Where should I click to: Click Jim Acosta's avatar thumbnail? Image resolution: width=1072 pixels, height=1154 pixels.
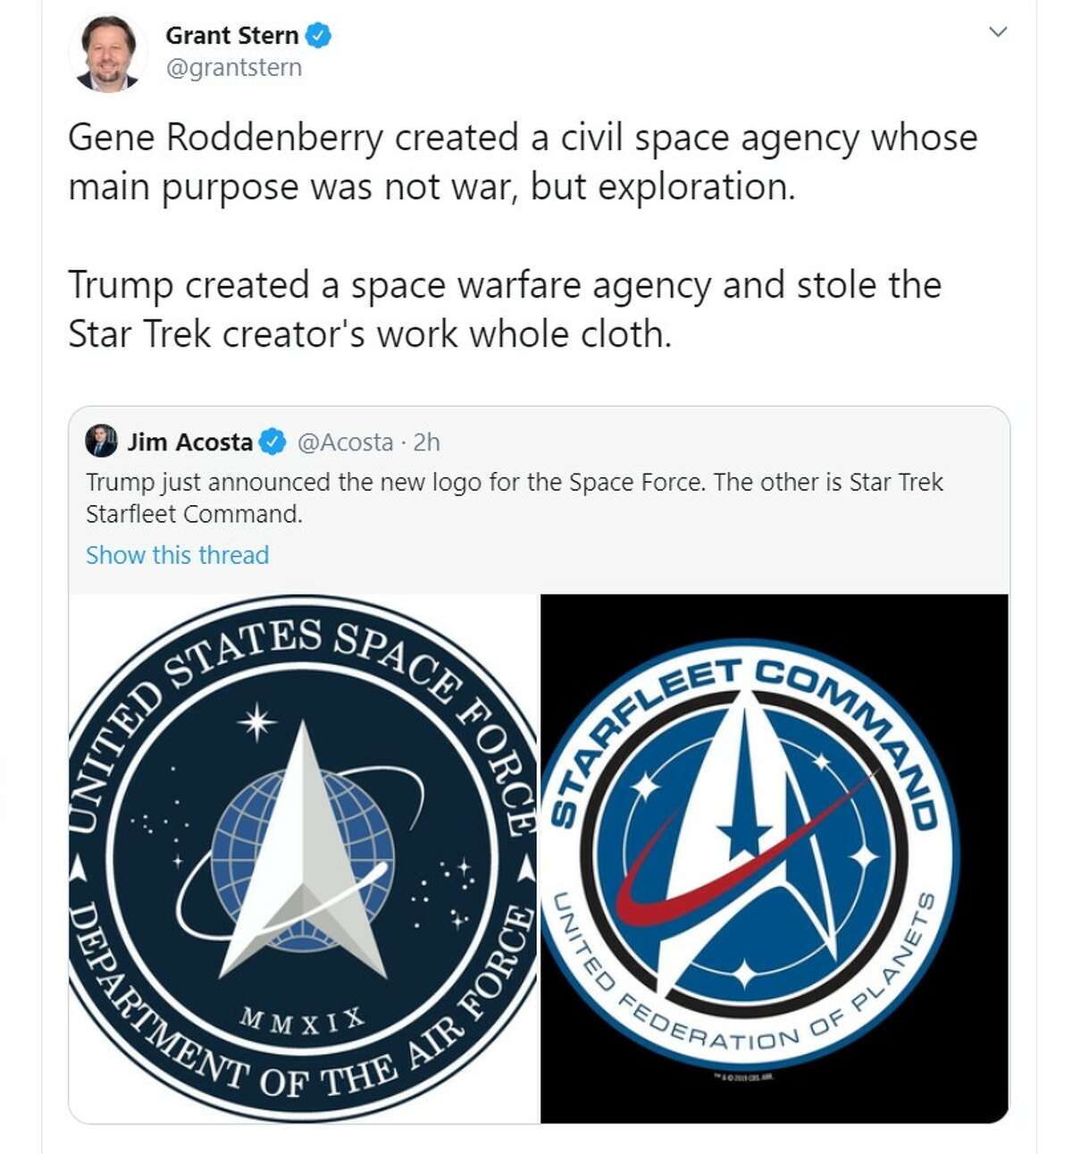[101, 440]
